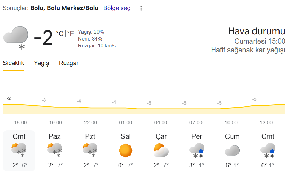
Task: Click the large current snow cloud icon
Action: tap(16, 37)
